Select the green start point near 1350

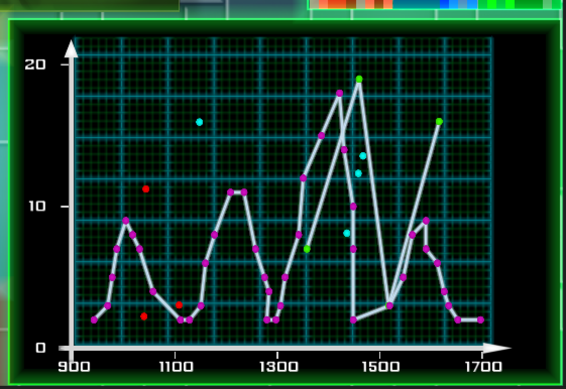(x=307, y=249)
